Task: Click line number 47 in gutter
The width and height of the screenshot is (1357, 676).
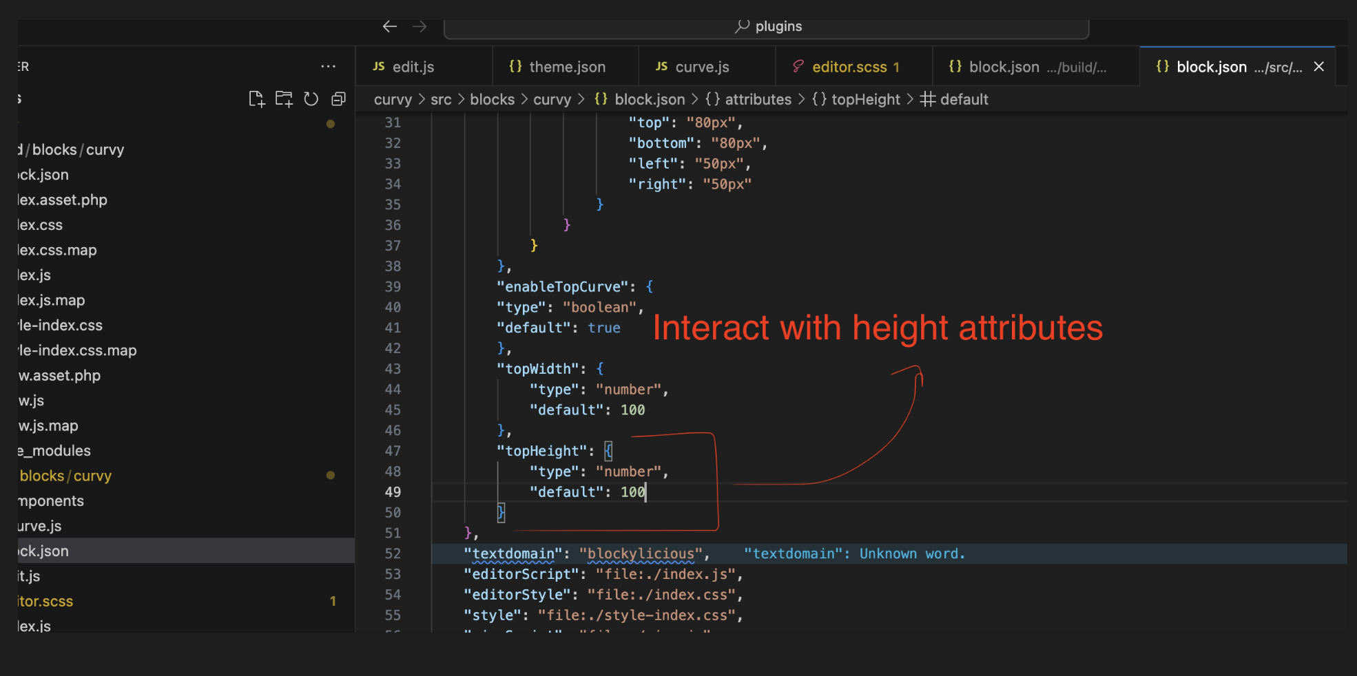Action: [x=393, y=451]
